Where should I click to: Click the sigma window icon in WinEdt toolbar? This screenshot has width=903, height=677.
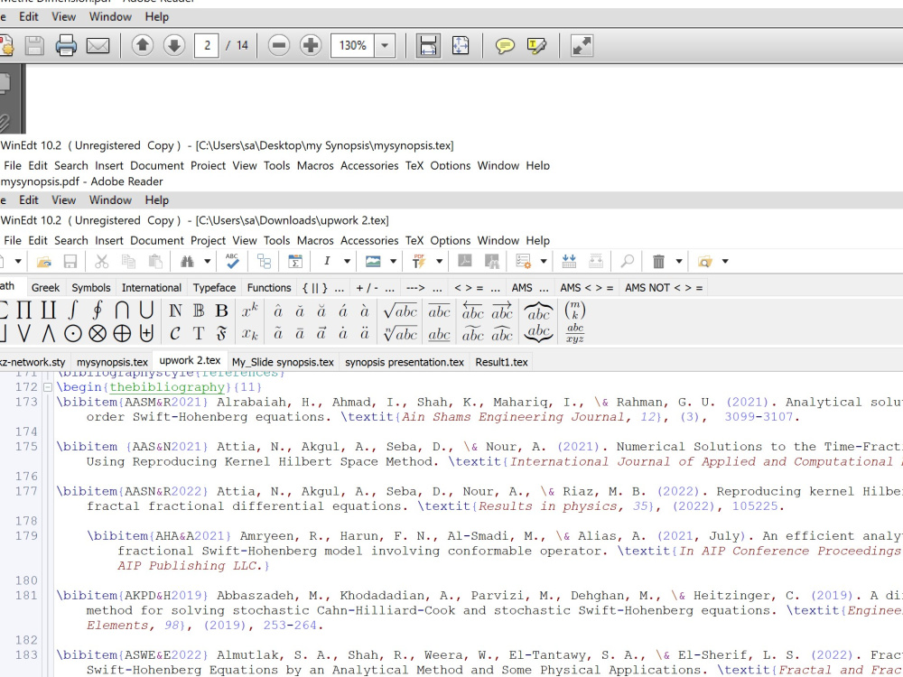[x=295, y=262]
